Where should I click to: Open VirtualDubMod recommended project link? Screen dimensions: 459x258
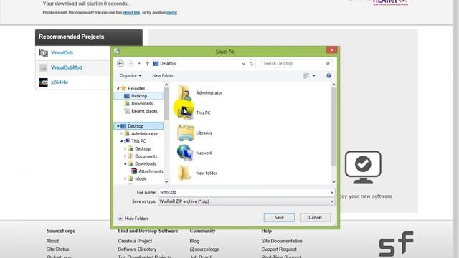pyautogui.click(x=67, y=67)
